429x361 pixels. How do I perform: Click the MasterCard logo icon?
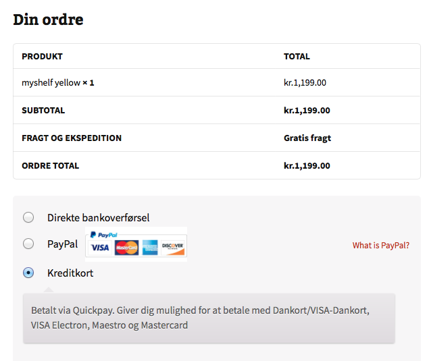[x=126, y=248]
